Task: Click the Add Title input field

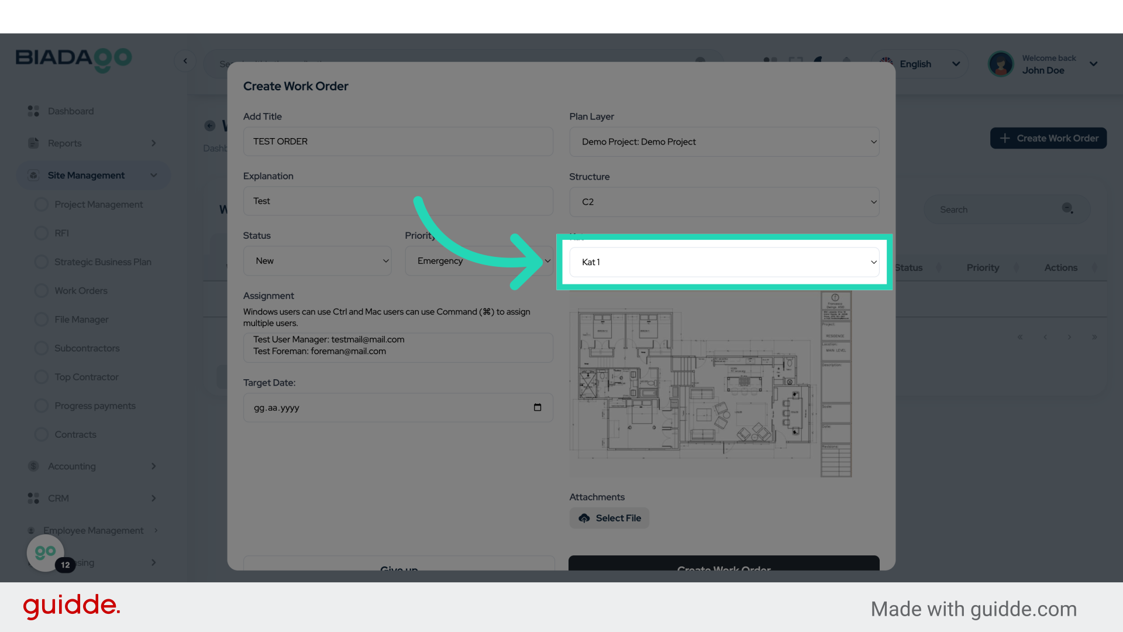Action: (398, 142)
